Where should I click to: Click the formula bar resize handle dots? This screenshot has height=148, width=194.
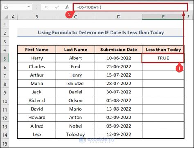[x=36, y=7]
